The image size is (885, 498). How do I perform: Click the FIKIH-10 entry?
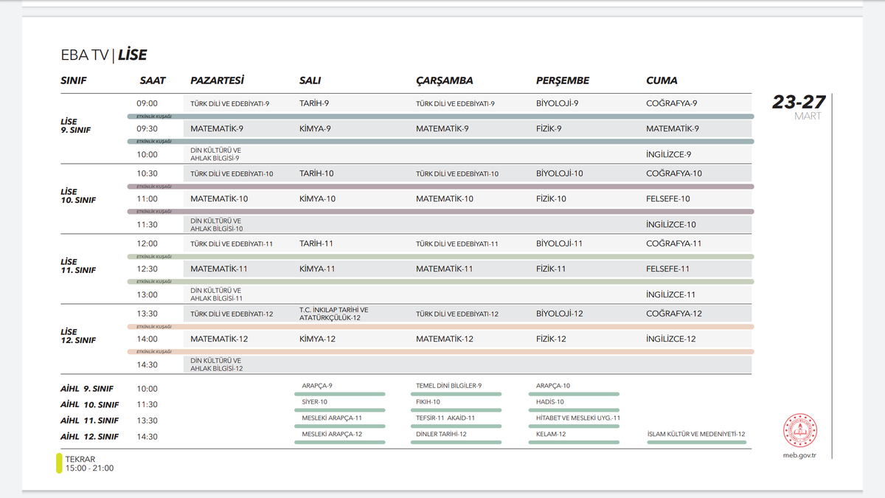pyautogui.click(x=428, y=402)
